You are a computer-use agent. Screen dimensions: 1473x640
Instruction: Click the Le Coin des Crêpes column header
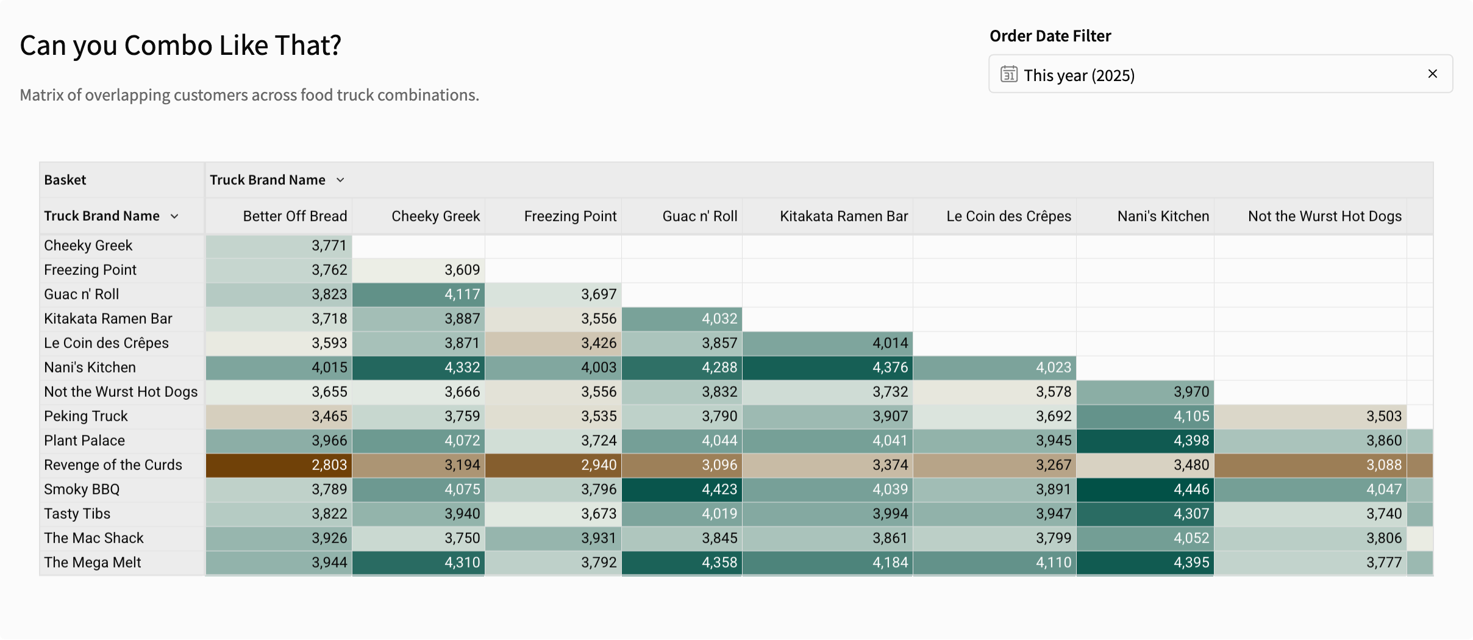(1008, 216)
